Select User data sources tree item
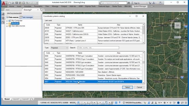Image resolution: width=189 pixels, height=106 pixels. click(x=18, y=26)
